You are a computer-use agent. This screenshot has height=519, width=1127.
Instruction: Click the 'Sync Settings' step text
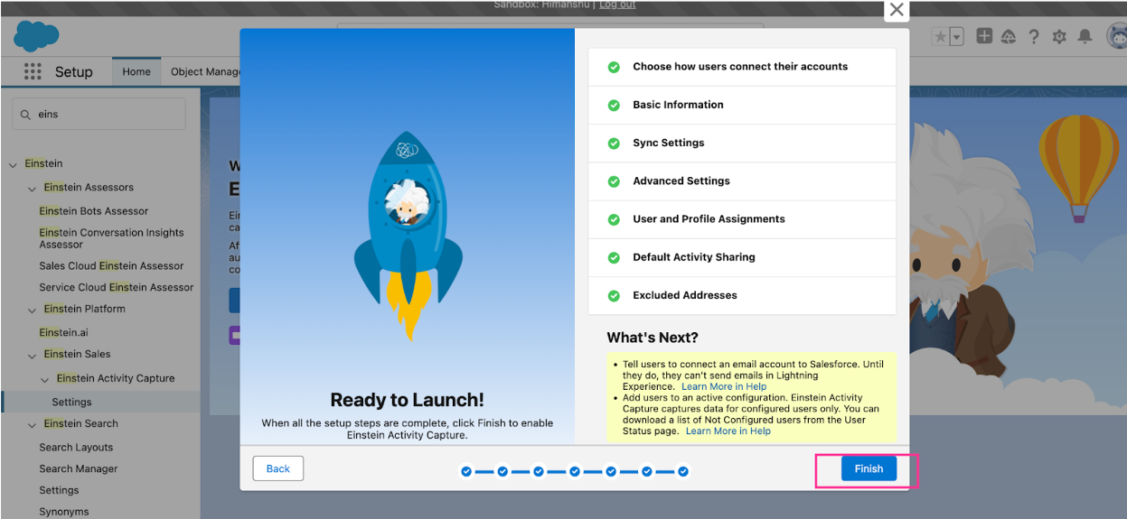click(x=668, y=143)
